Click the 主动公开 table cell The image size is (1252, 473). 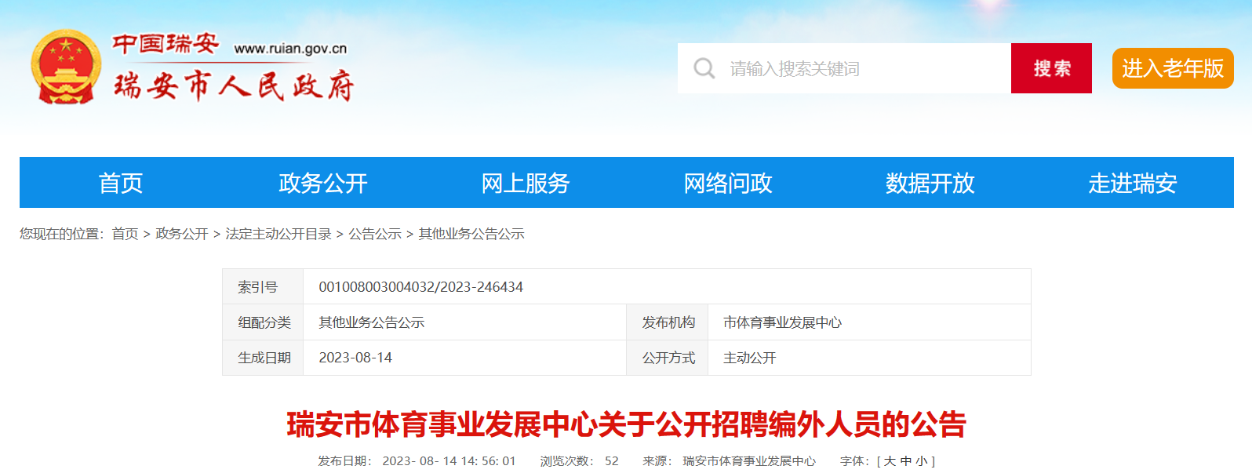[x=869, y=358]
